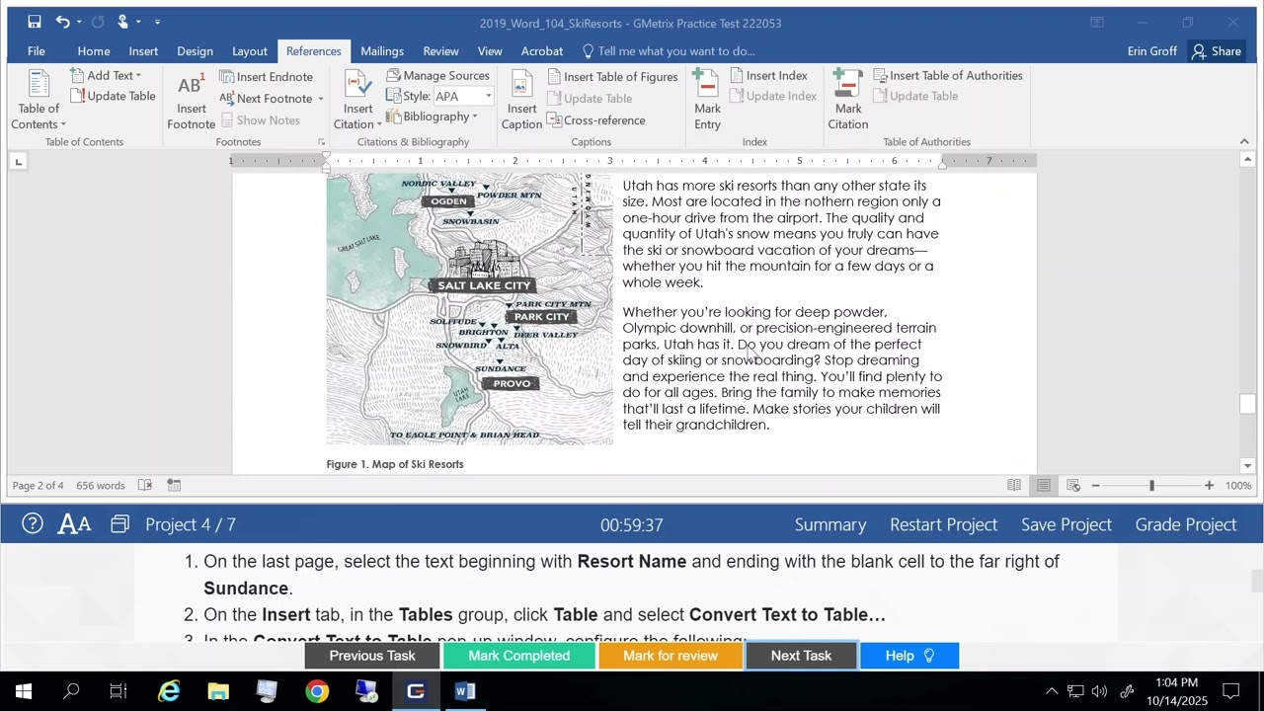Click GMetrix font size AA icon
Screen dimensions: 1264x711
point(74,524)
